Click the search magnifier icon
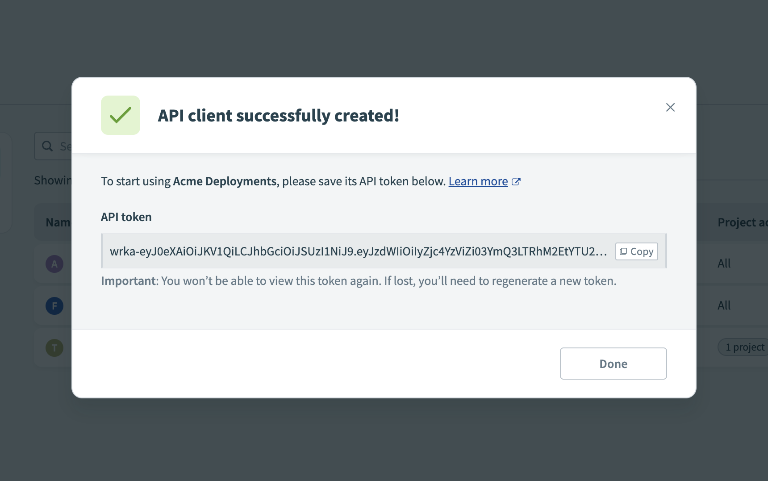Screen dimensions: 768x481 (x=48, y=146)
